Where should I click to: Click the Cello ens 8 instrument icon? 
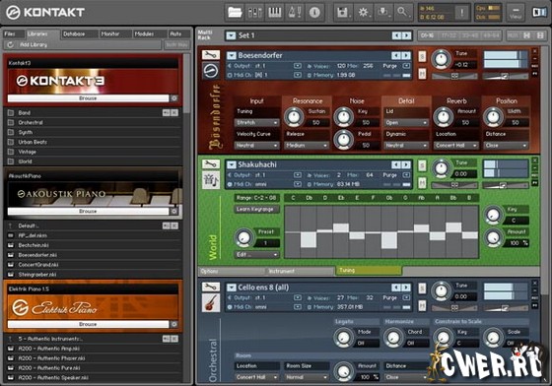[211, 302]
